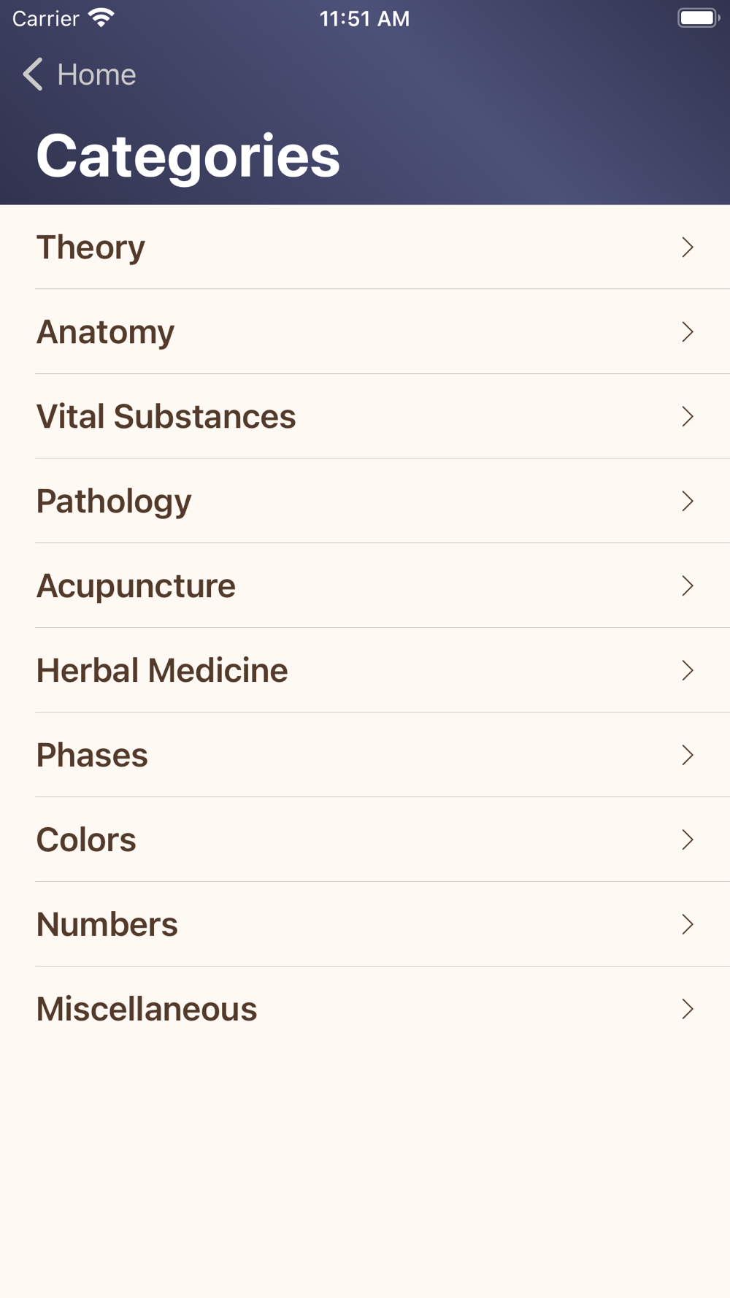Tap chevron beside Herbal Medicine
This screenshot has width=730, height=1298.
click(x=687, y=671)
